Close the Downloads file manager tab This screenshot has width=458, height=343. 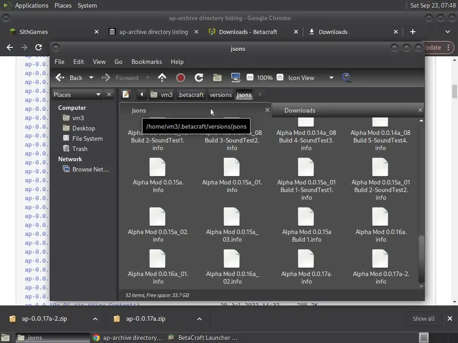pos(420,110)
